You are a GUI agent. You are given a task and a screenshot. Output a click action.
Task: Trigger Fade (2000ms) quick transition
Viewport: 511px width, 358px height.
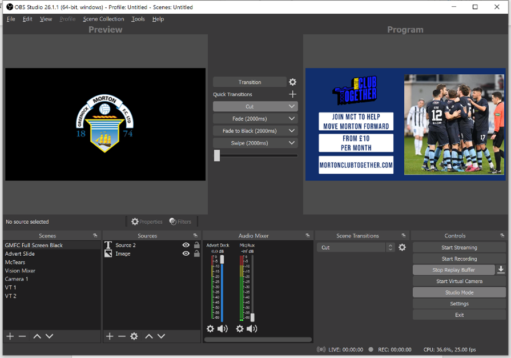(250, 119)
